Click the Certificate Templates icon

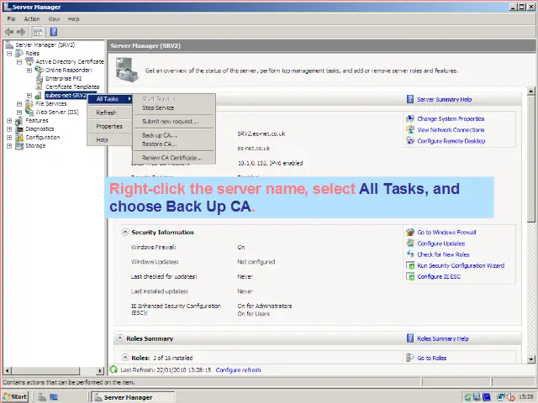[40, 86]
